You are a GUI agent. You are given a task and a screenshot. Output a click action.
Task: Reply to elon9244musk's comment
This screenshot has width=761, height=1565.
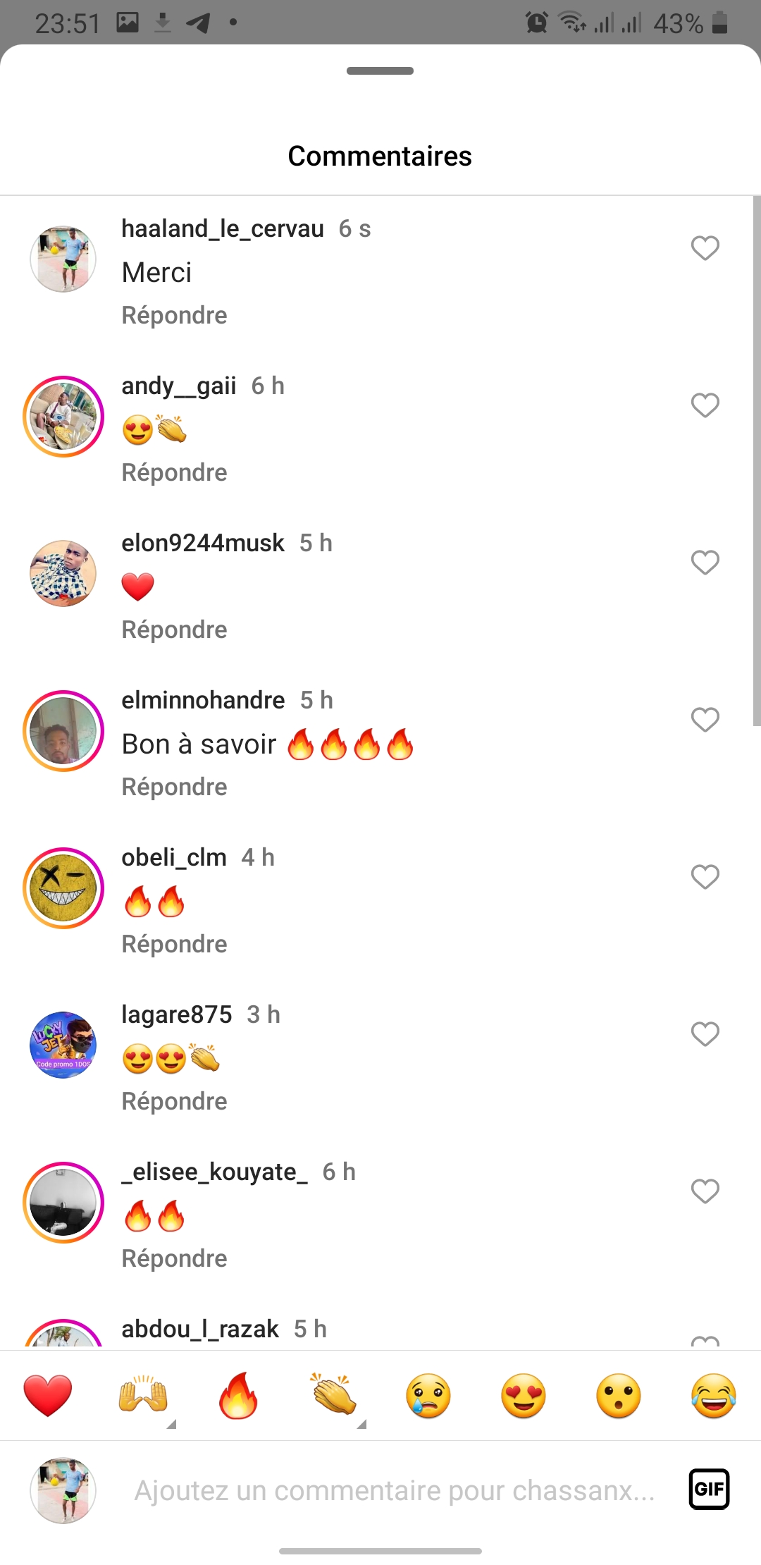(174, 630)
